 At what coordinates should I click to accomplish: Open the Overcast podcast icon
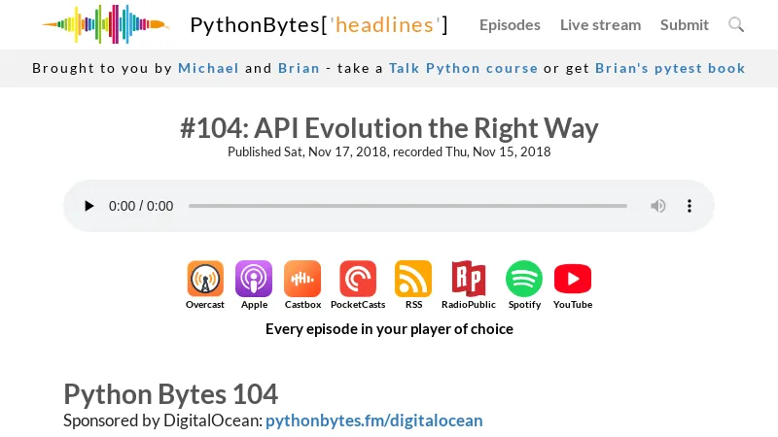[x=205, y=279]
